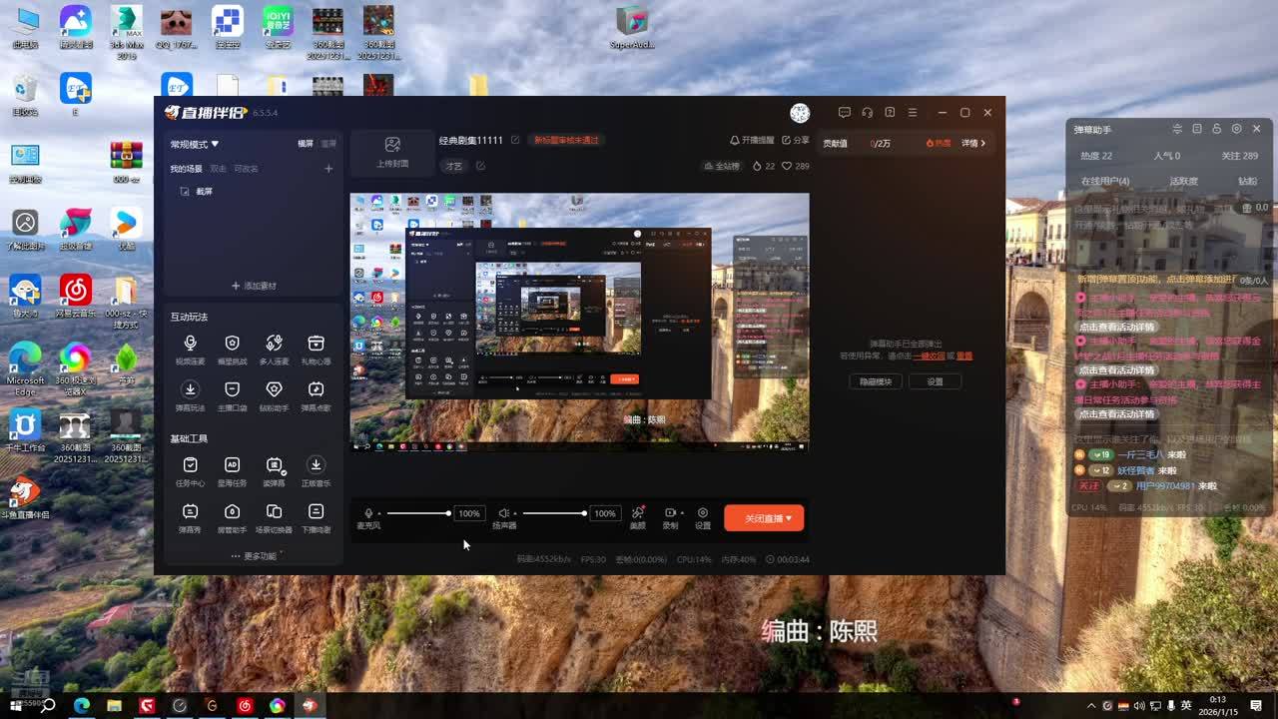The height and width of the screenshot is (719, 1278).
Task: Click 添加素材 to add a source
Action: [254, 286]
